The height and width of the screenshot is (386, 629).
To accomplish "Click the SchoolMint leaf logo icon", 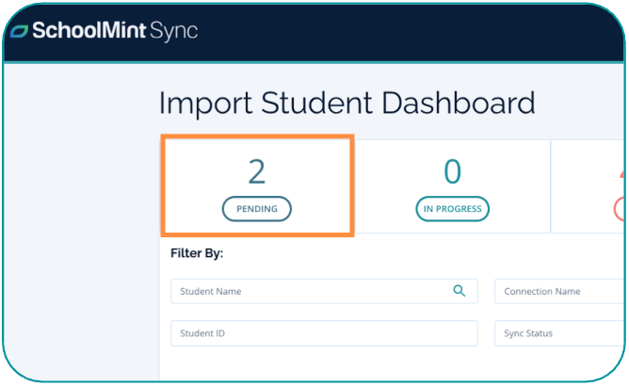I will point(19,30).
